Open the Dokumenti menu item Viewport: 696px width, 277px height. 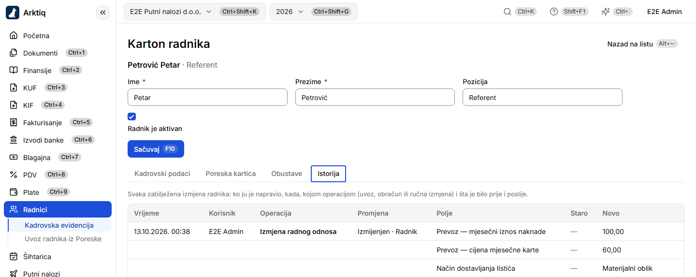tap(58, 53)
